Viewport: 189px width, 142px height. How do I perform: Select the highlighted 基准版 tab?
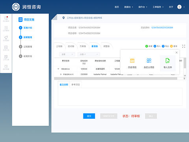(94, 46)
